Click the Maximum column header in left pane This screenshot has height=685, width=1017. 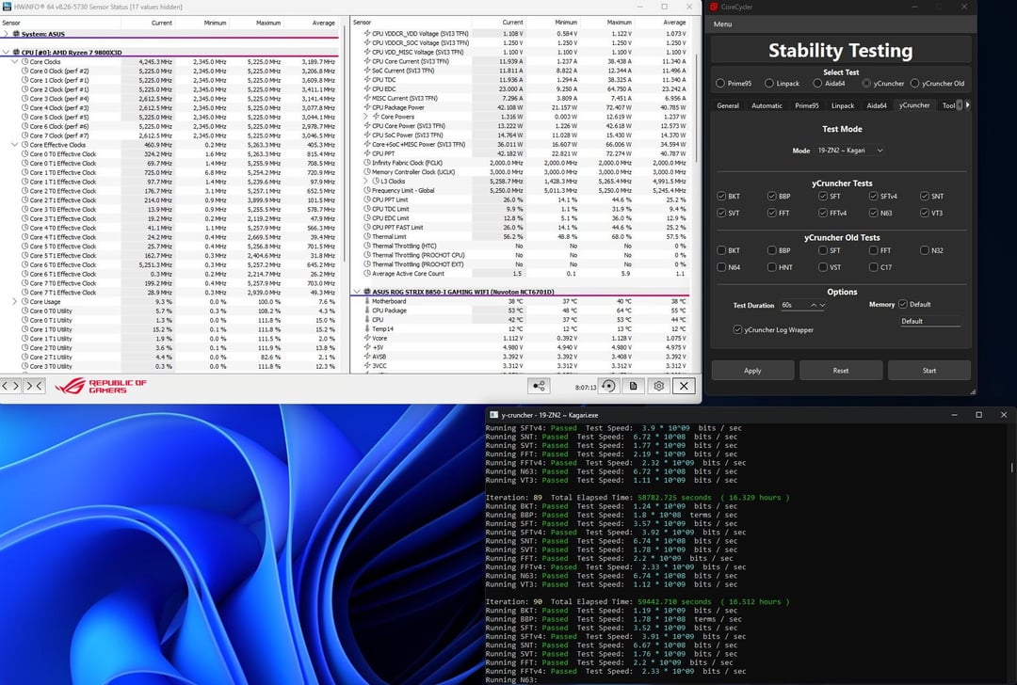pyautogui.click(x=268, y=23)
